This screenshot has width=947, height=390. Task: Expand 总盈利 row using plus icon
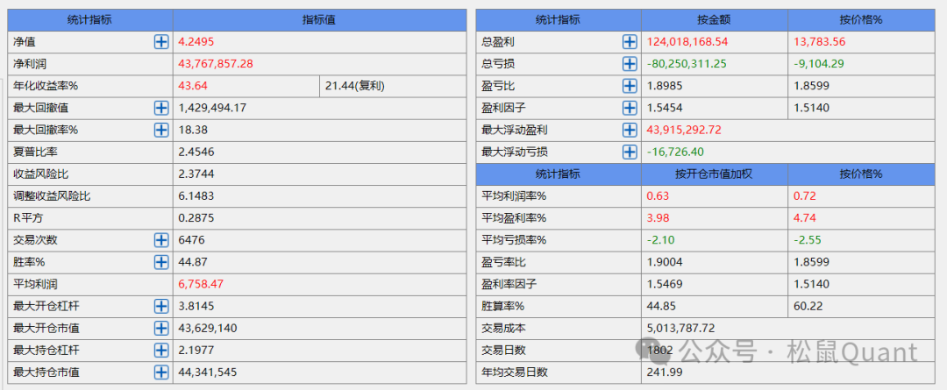pyautogui.click(x=630, y=41)
